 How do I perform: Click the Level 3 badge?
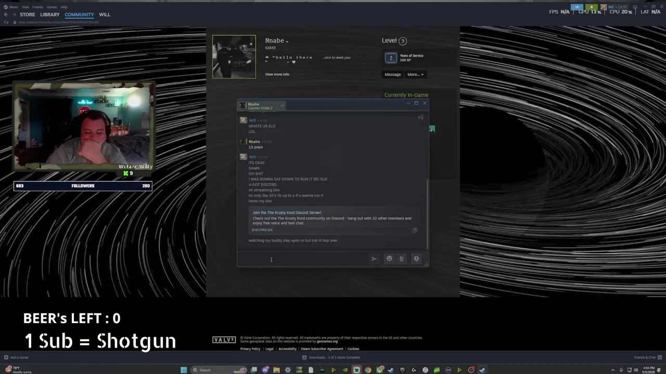(x=394, y=41)
